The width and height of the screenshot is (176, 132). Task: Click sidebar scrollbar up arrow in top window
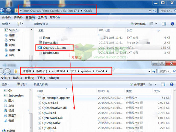pos(31,30)
